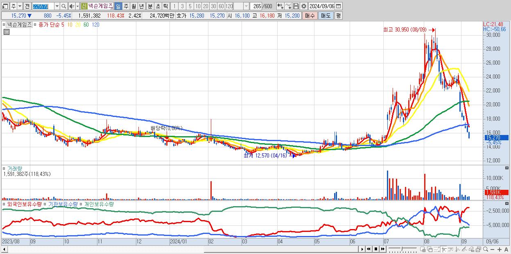
Task: Click the 넥슨게임즈 label above the price chart
Action: [x=19, y=25]
